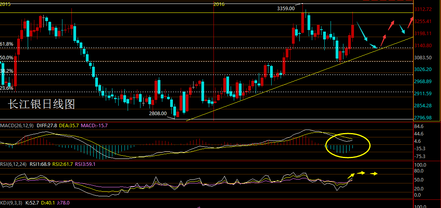The width and height of the screenshot is (441, 208).
Task: Click the 3083.50 price axis value
Action: pos(424,58)
